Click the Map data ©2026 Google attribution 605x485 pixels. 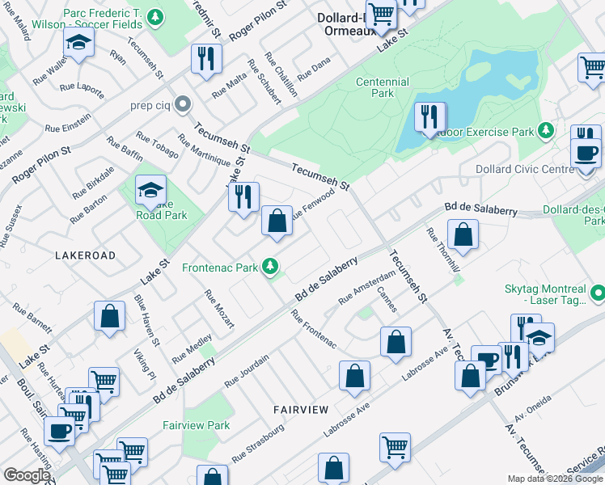coord(555,479)
